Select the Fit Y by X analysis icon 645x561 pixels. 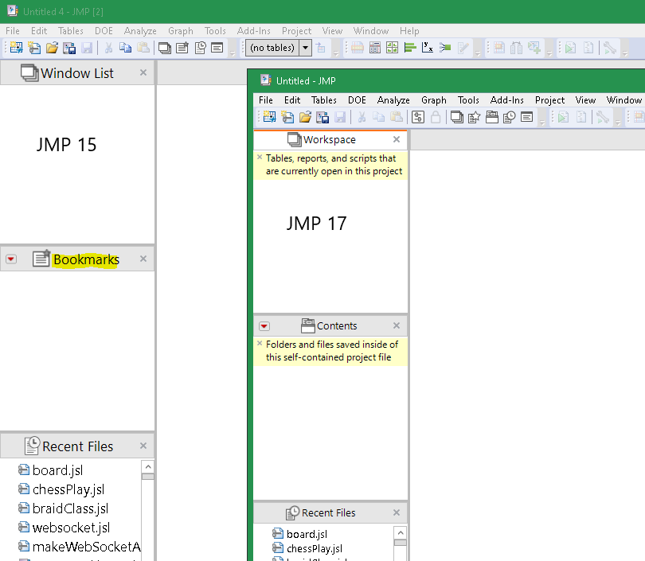pos(428,48)
